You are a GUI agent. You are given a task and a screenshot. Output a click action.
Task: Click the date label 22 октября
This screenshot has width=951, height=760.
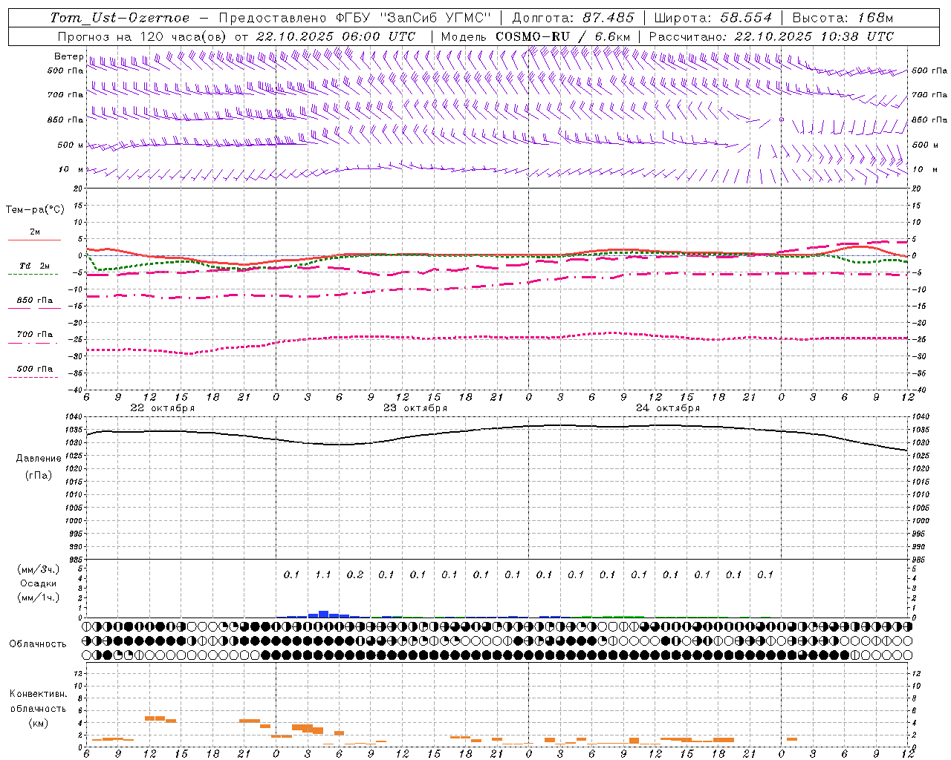pos(163,408)
